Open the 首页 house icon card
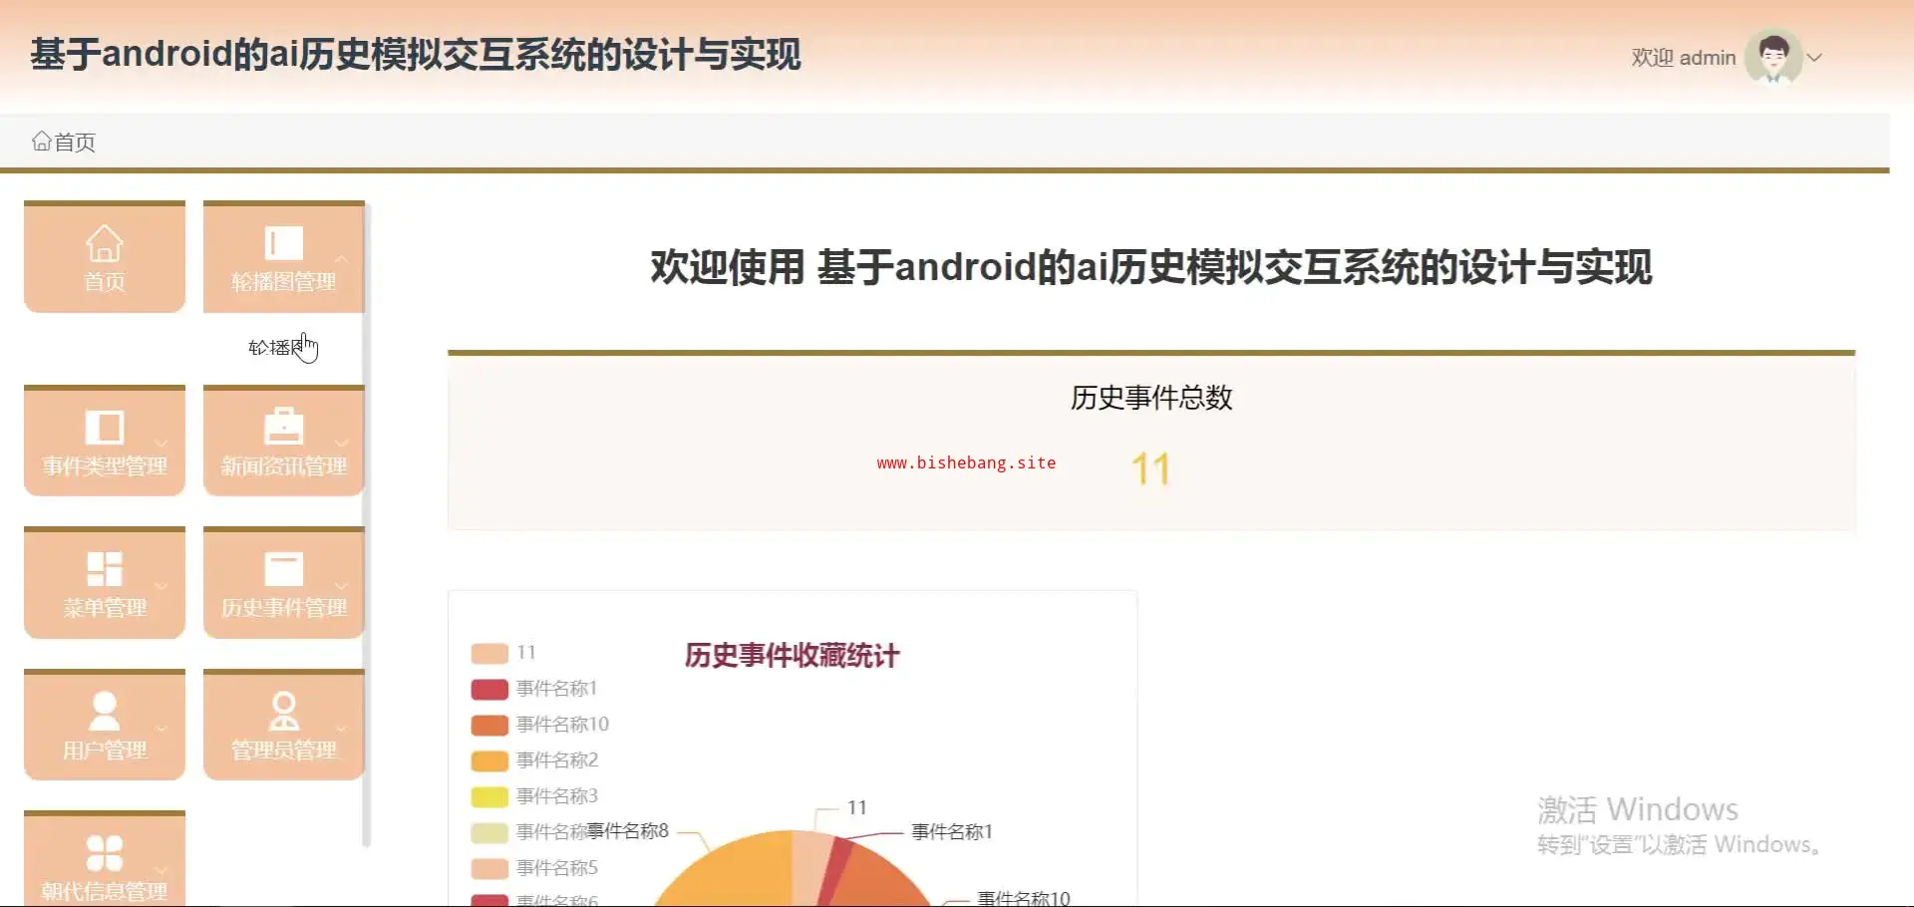This screenshot has width=1914, height=907. [105, 257]
